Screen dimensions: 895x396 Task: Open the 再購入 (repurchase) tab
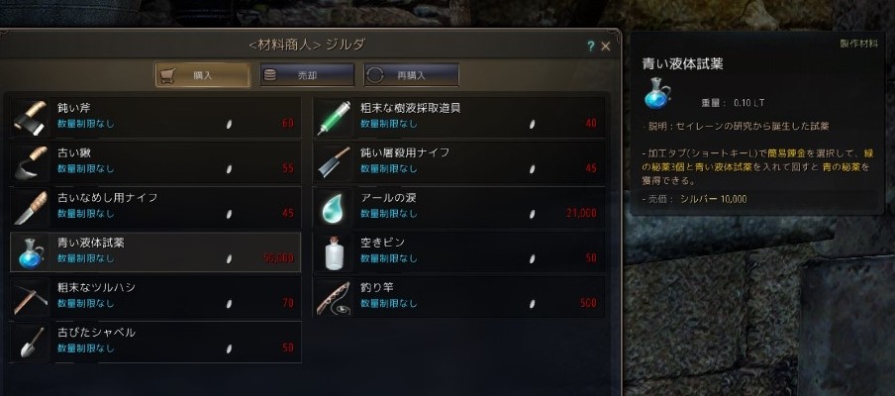[x=412, y=75]
